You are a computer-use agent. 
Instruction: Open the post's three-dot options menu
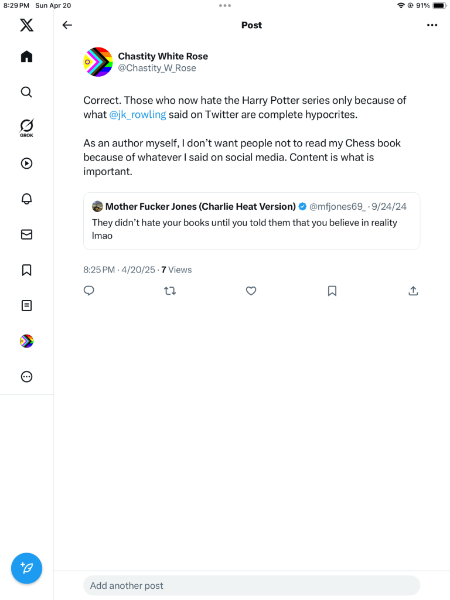tap(432, 25)
